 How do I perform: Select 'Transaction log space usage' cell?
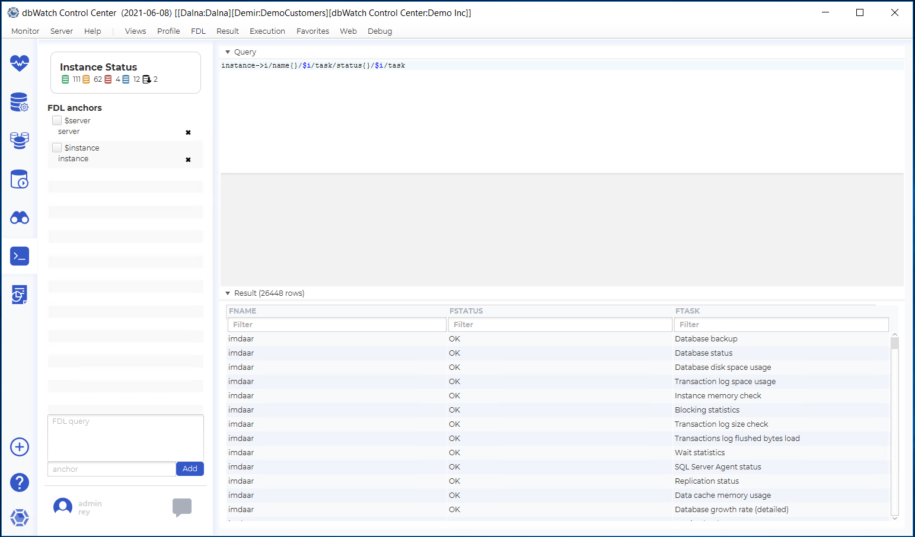(x=725, y=382)
